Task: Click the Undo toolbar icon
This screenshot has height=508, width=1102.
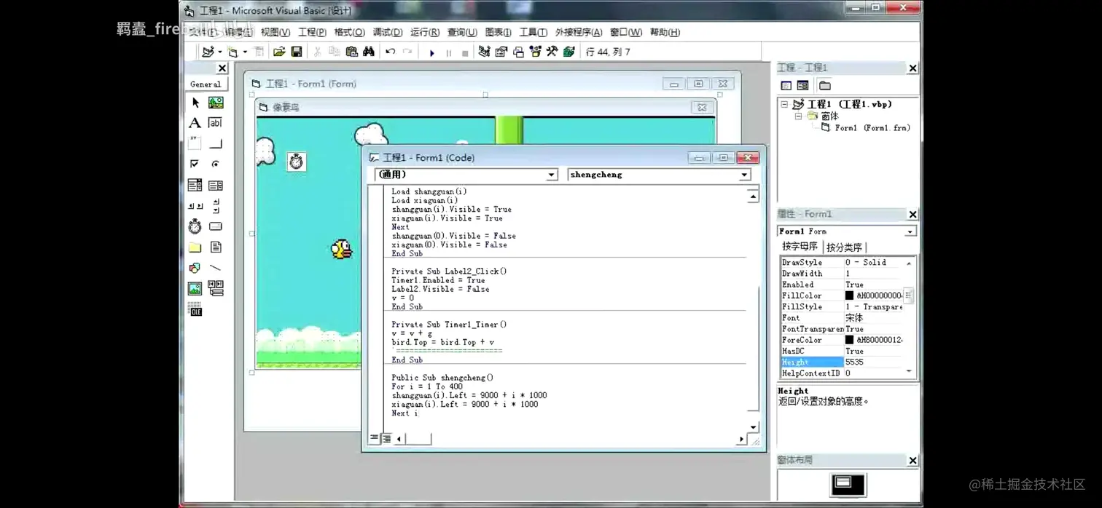Action: click(x=391, y=52)
